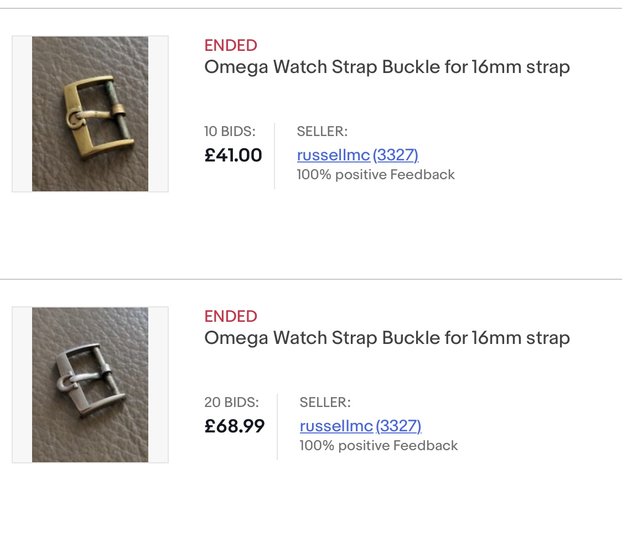Open feedback score (3327) in the gold buckle listing

396,155
